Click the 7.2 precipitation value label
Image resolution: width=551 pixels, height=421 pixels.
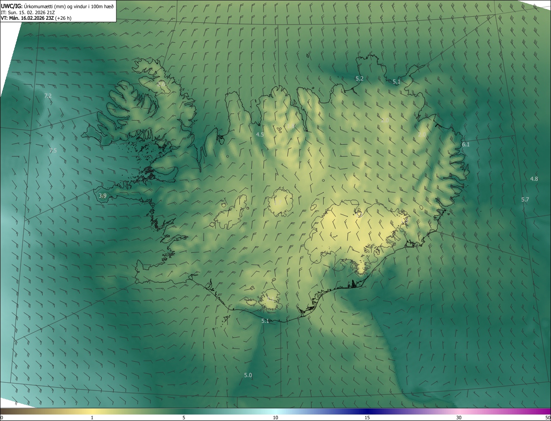click(x=48, y=96)
